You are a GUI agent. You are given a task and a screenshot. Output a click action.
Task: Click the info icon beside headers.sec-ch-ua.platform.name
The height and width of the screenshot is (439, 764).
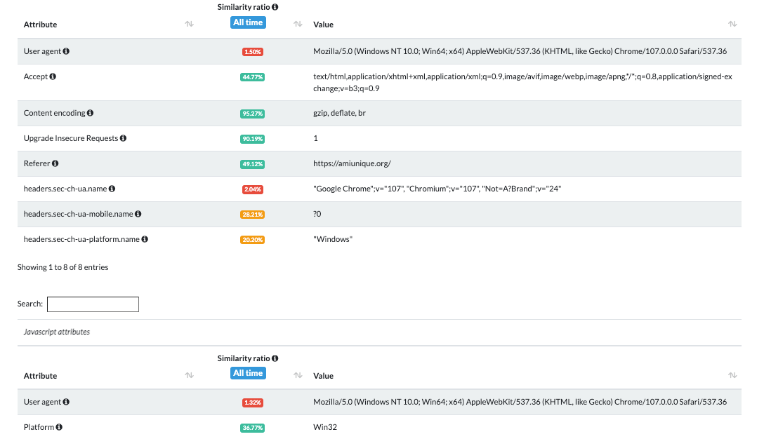click(145, 238)
